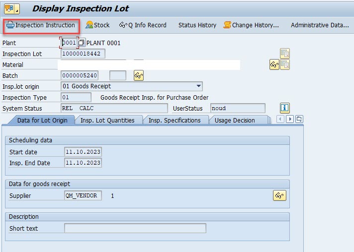Select the Inspection Lot number field

[x=83, y=54]
